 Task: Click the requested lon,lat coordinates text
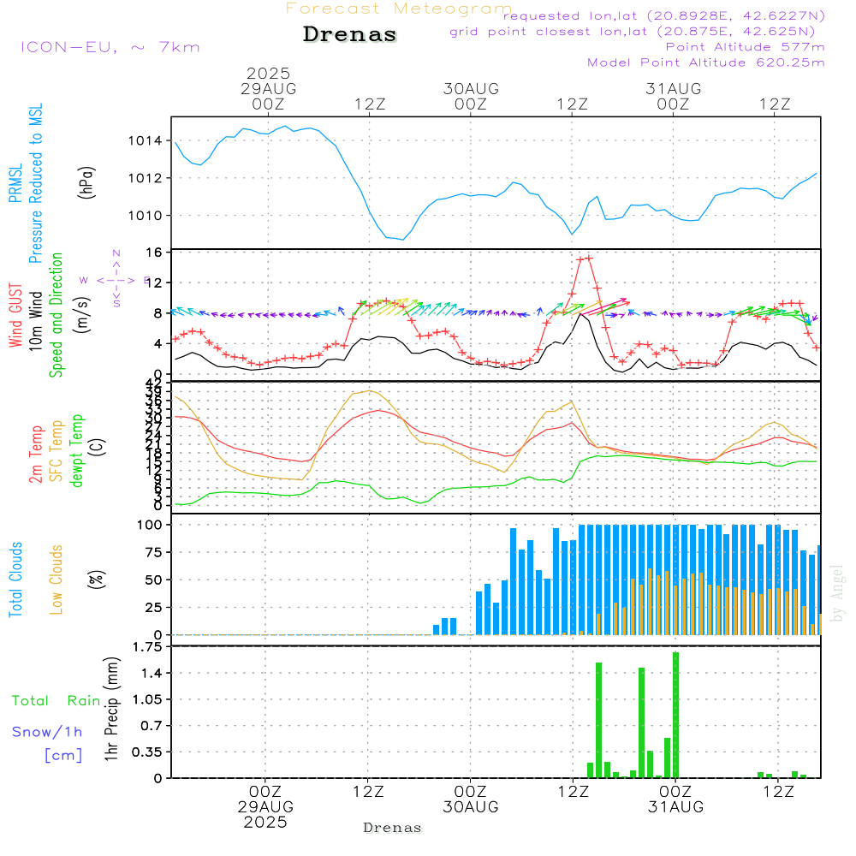(664, 16)
